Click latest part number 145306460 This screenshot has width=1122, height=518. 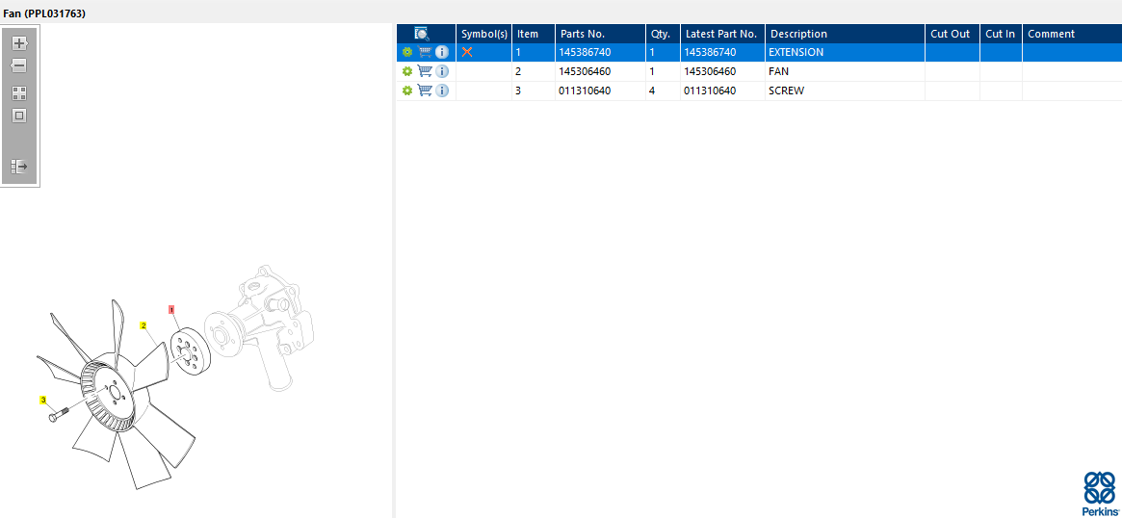coord(722,71)
